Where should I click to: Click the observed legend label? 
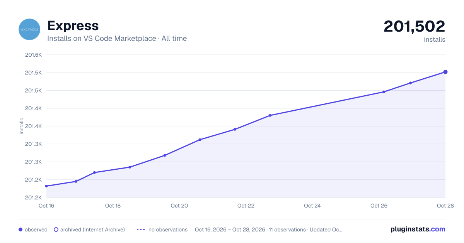(36, 229)
